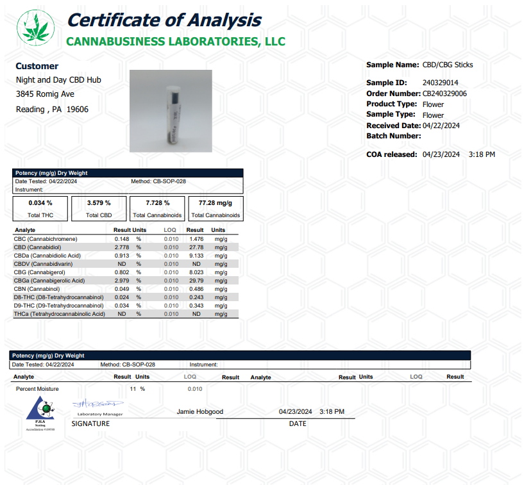Click the D9-THC analyte row
The height and width of the screenshot is (485, 524).
pos(126,306)
